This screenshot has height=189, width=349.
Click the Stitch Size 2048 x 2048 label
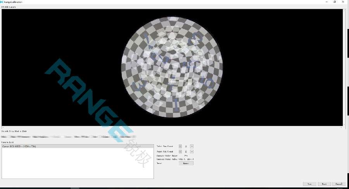(14, 131)
